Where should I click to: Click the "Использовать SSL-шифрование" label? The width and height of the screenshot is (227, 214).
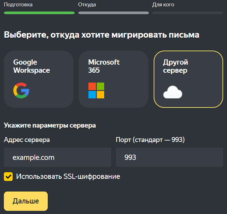(68, 177)
